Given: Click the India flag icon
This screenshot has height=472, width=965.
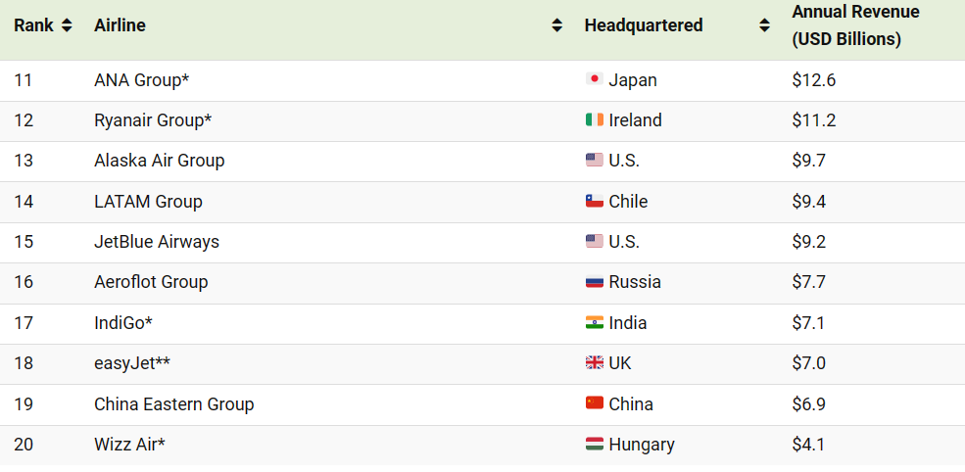Looking at the screenshot, I should pos(595,322).
